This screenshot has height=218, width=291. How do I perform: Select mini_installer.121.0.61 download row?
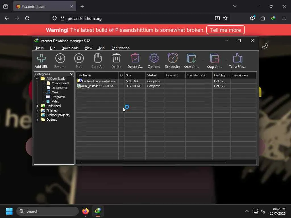click(x=166, y=86)
